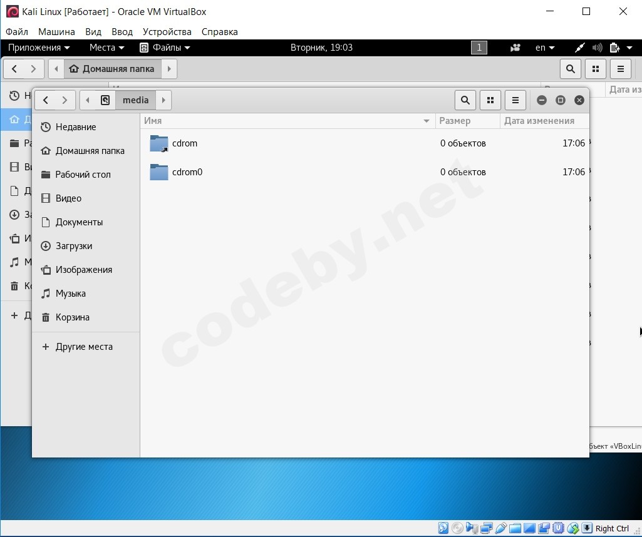Click the volume speaker icon in top panel

[x=597, y=48]
